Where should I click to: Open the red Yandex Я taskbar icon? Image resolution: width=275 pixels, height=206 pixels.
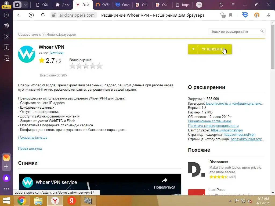[71, 201]
